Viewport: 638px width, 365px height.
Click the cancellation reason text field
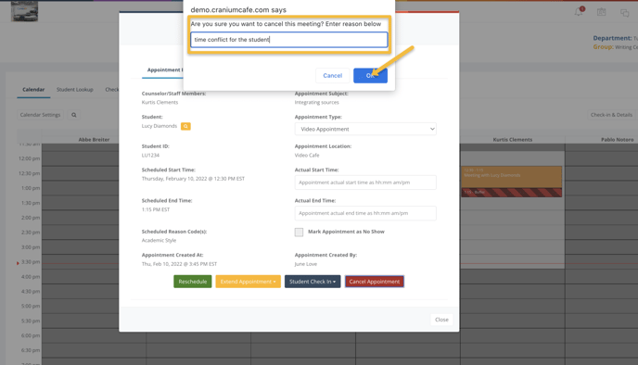pos(289,40)
